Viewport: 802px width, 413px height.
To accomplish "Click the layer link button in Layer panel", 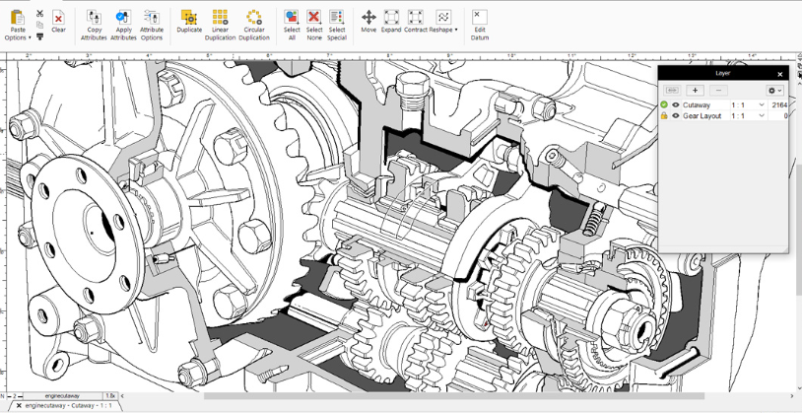I will tap(672, 90).
